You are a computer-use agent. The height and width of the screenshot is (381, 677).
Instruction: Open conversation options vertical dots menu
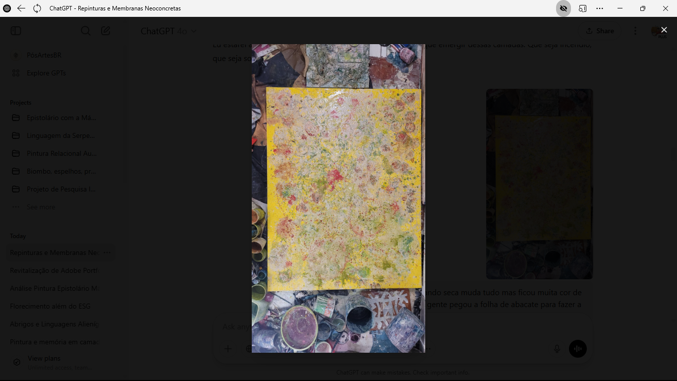pyautogui.click(x=635, y=31)
